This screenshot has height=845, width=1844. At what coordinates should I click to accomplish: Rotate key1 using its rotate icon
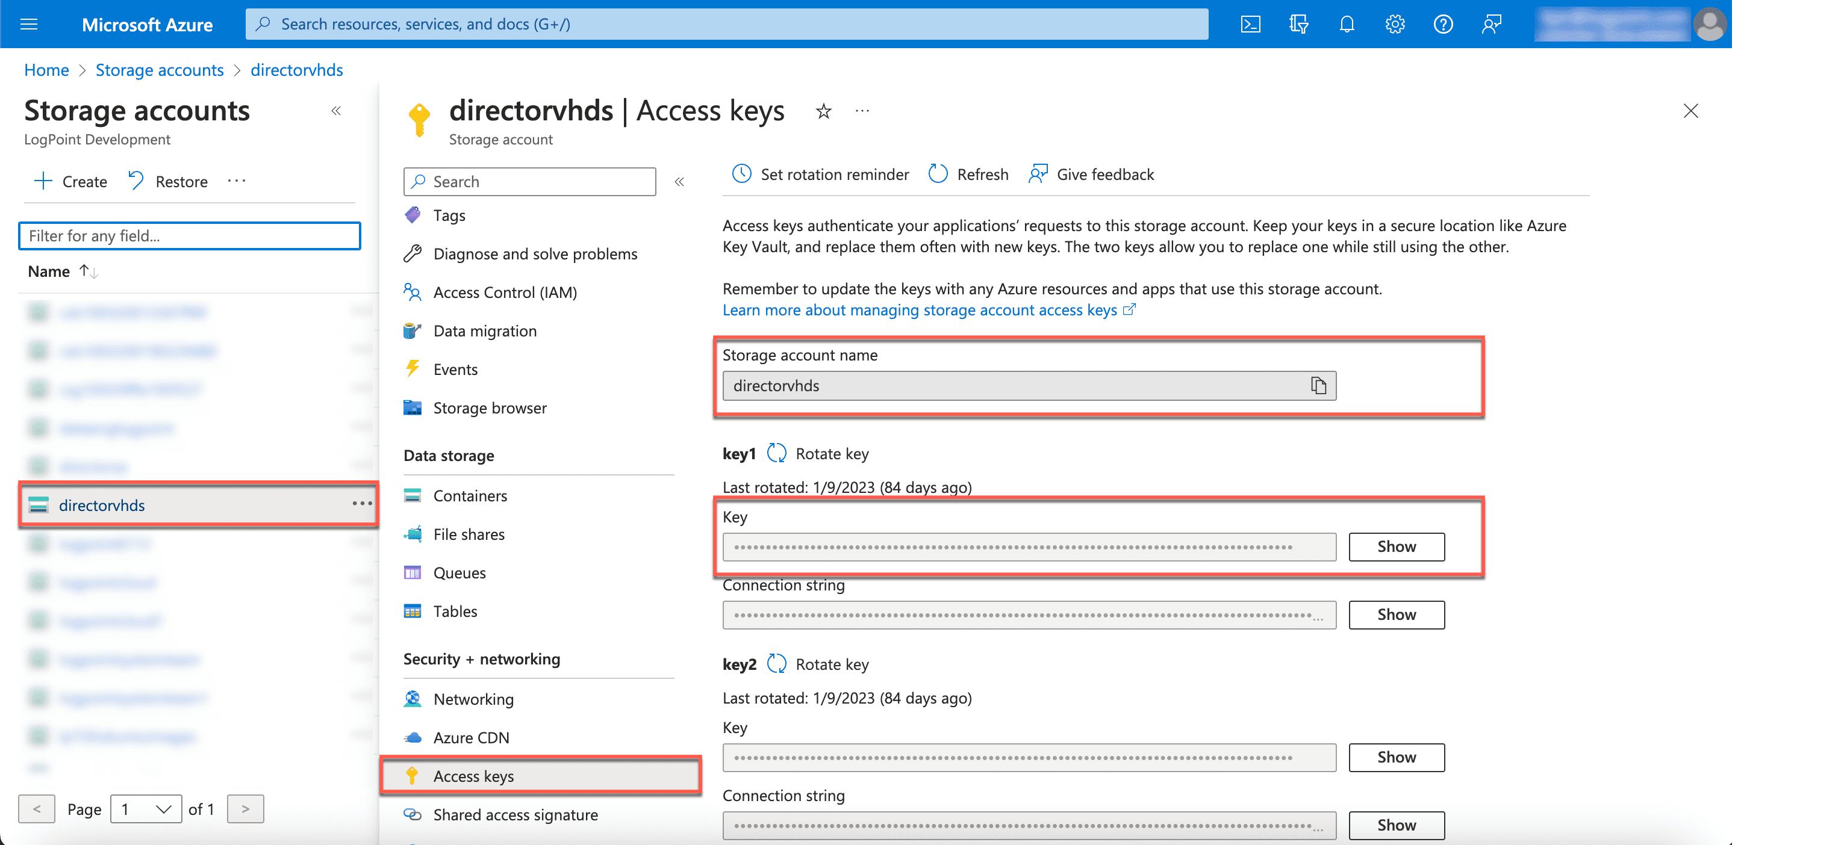(x=777, y=453)
